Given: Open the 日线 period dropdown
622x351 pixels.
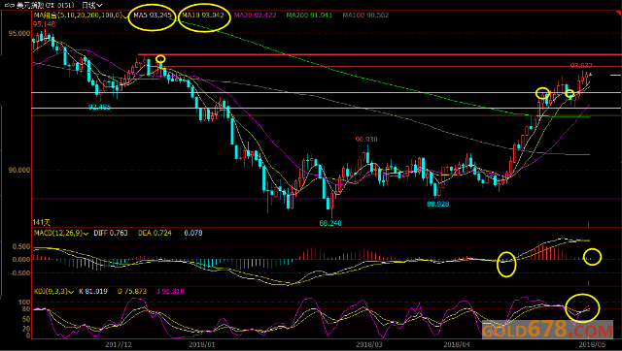Looking at the screenshot, I should click(x=92, y=5).
